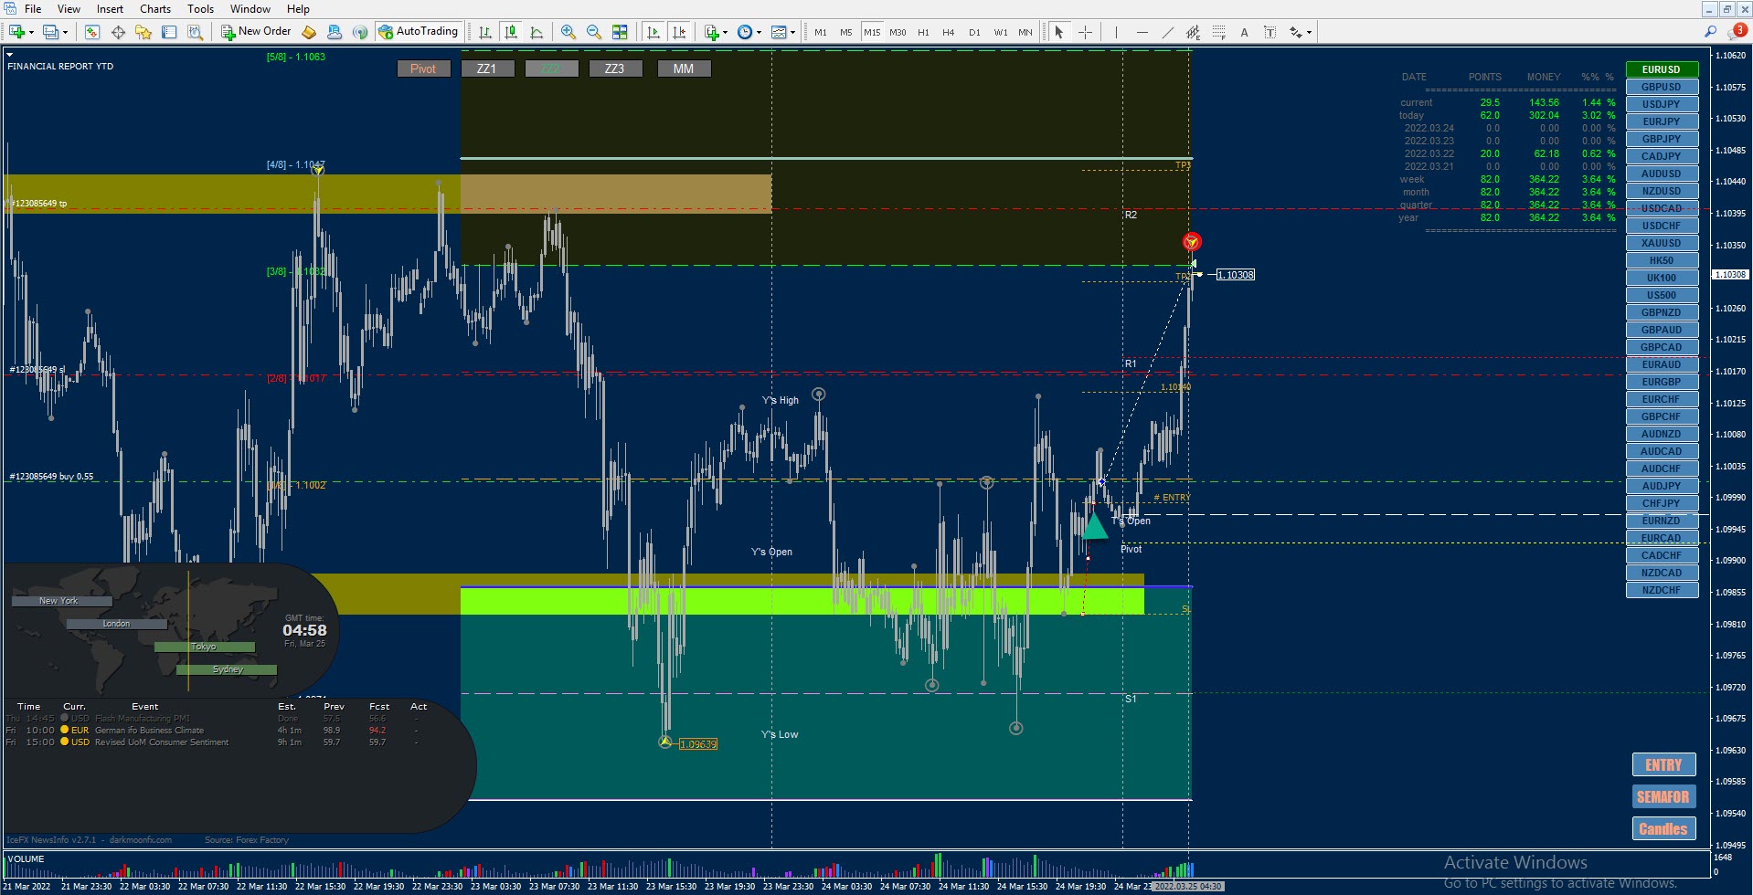This screenshot has width=1753, height=895.
Task: Toggle the Terminal panel icon
Action: [169, 32]
